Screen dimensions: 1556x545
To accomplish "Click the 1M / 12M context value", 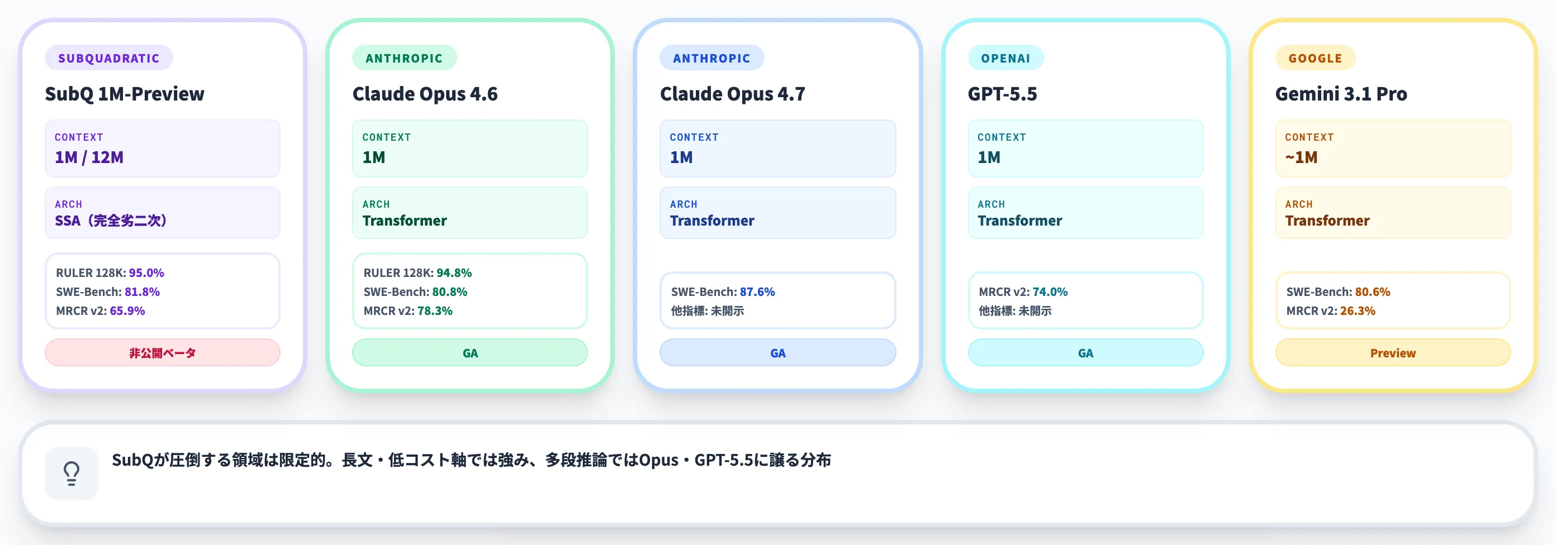I will (x=89, y=157).
